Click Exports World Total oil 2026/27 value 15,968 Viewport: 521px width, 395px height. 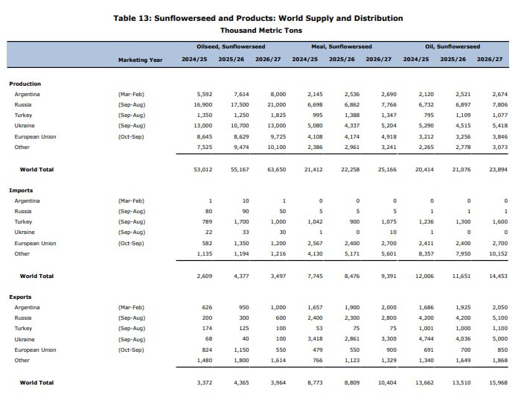(498, 382)
